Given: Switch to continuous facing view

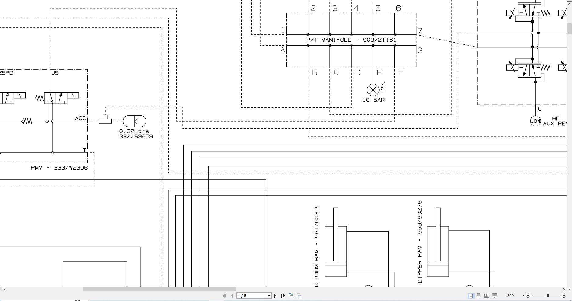Looking at the screenshot, I should pyautogui.click(x=495, y=296).
